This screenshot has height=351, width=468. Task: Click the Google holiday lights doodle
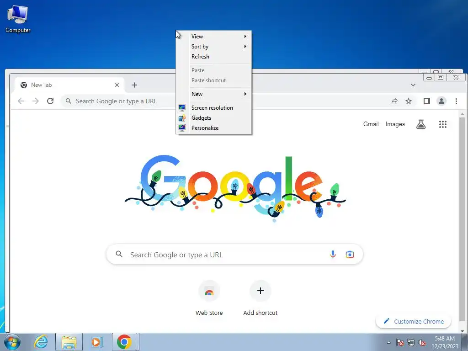[x=235, y=188]
